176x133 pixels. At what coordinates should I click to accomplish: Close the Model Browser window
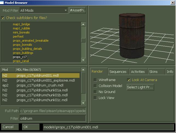coord(172,2)
